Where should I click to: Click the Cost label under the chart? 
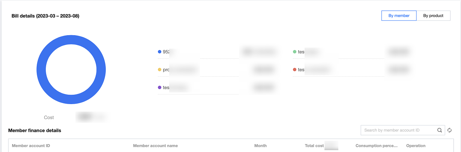coord(49,118)
